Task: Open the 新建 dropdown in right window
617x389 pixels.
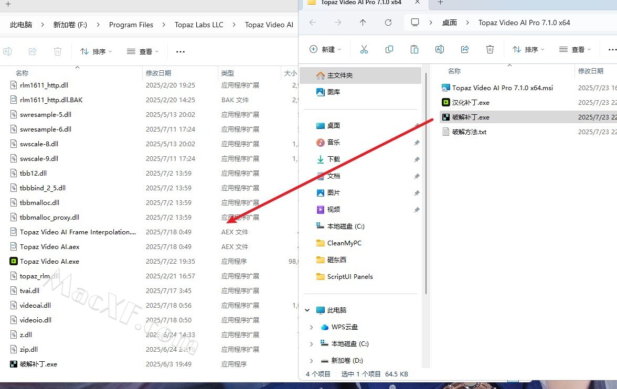Action: 325,49
